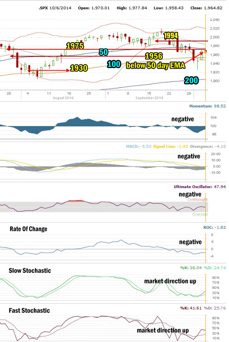Select the High: 1,977.84 value
The width and height of the screenshot is (229, 342).
pyautogui.click(x=132, y=8)
